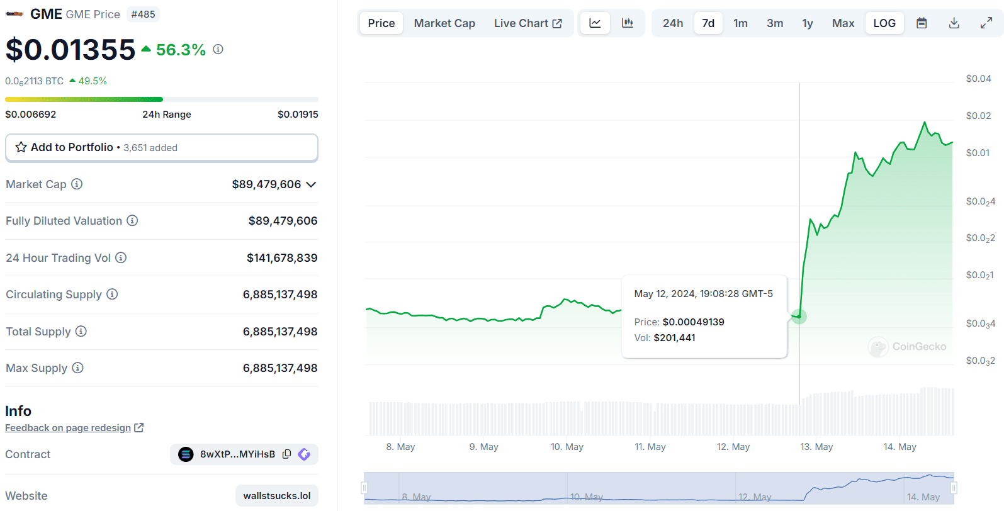Open the Live Chart tab
The height and width of the screenshot is (511, 1004).
tap(527, 23)
